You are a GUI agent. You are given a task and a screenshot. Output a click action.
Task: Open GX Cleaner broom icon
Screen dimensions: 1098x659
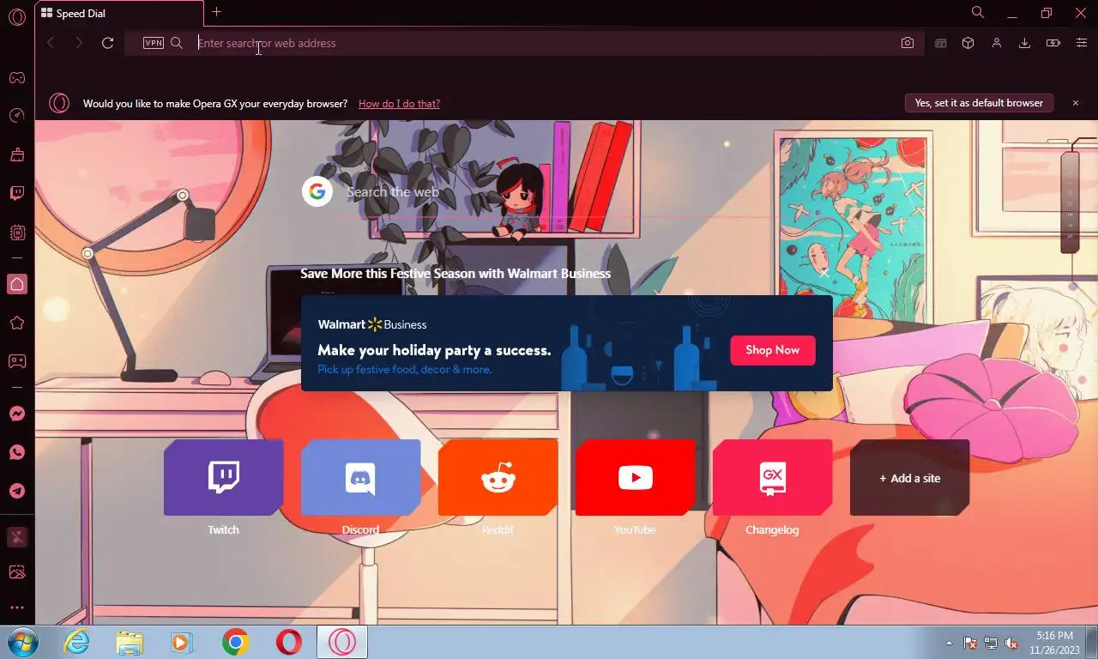(16, 154)
